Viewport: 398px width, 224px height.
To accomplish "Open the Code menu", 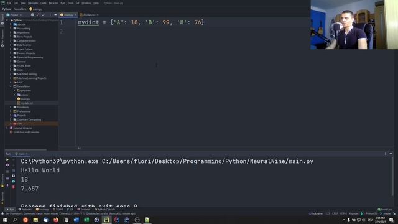I will click(x=44, y=3).
